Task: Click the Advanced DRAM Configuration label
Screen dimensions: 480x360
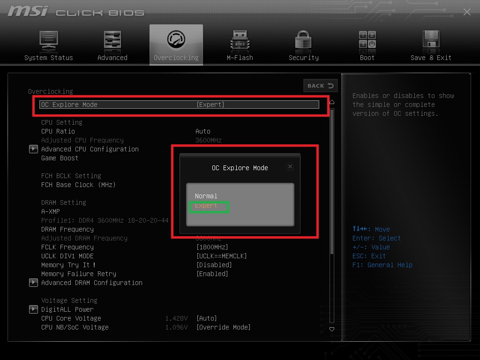Action: pyautogui.click(x=92, y=283)
